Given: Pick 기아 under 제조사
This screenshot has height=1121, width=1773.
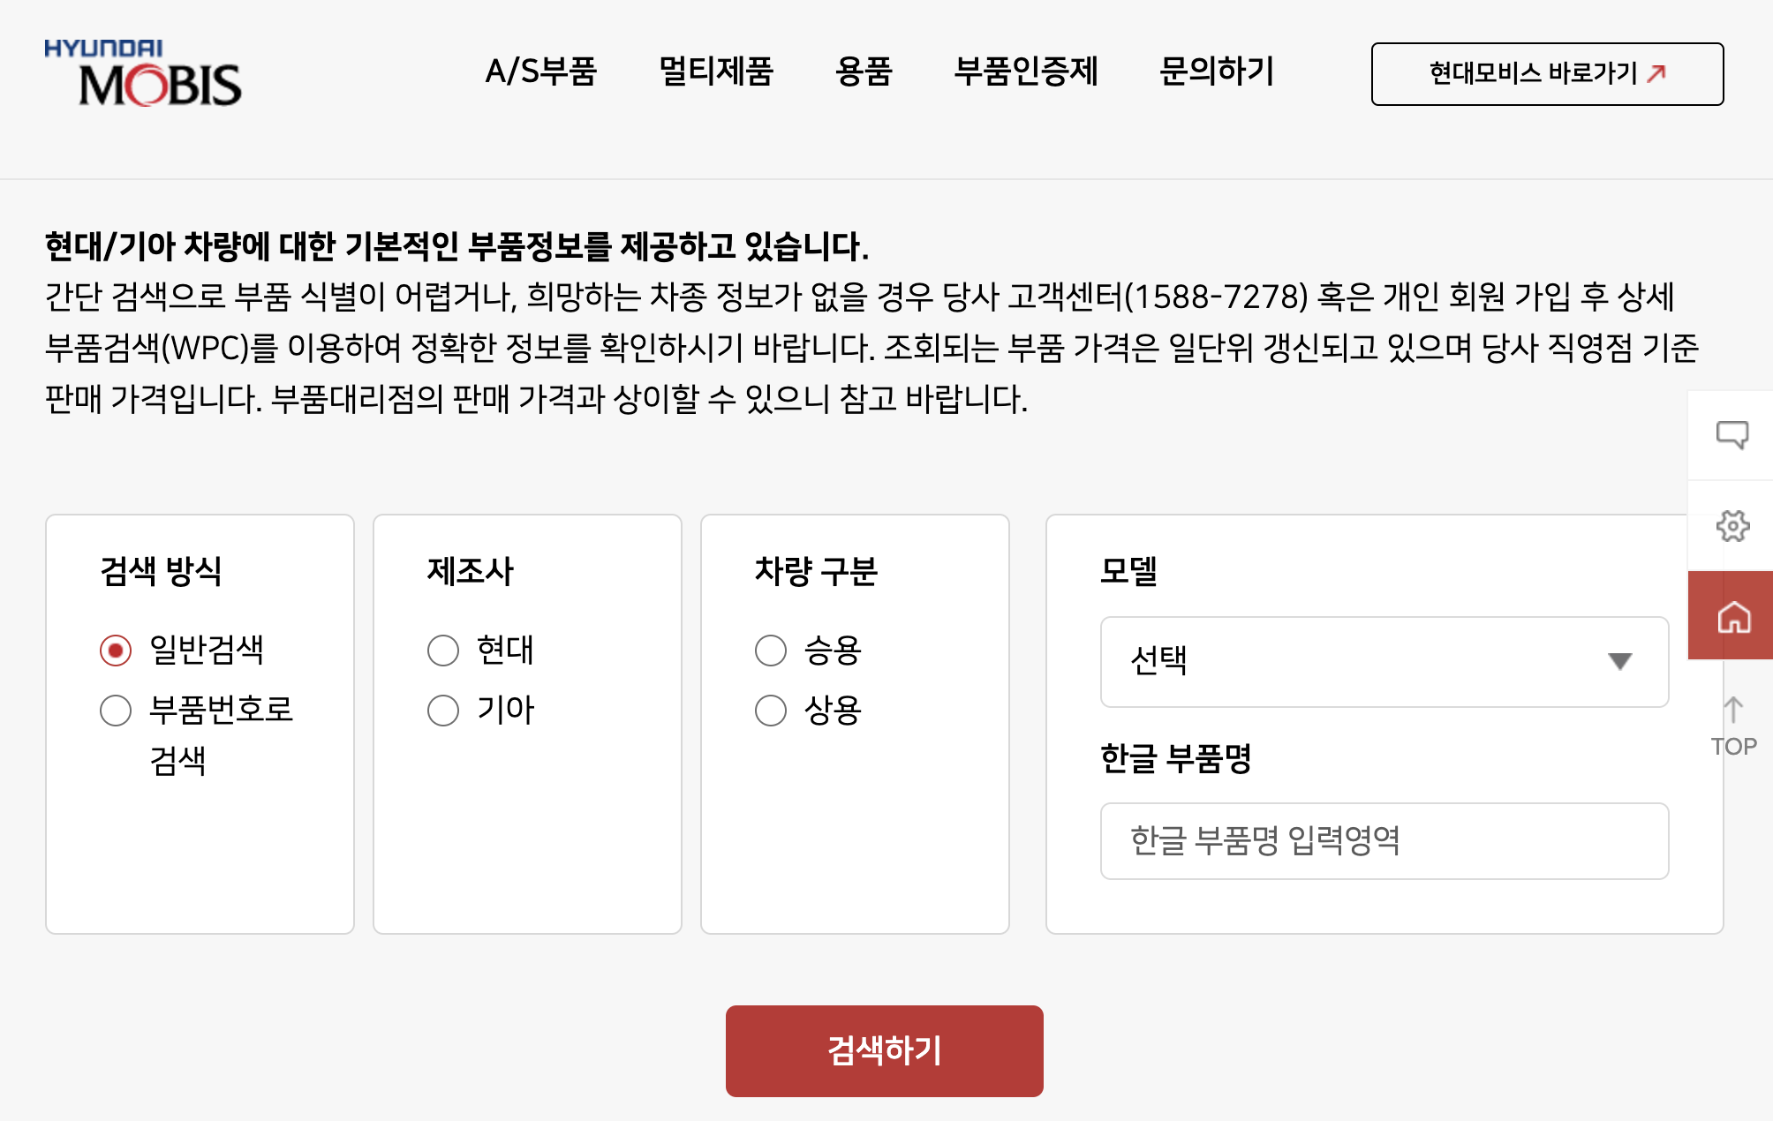Looking at the screenshot, I should tap(442, 710).
